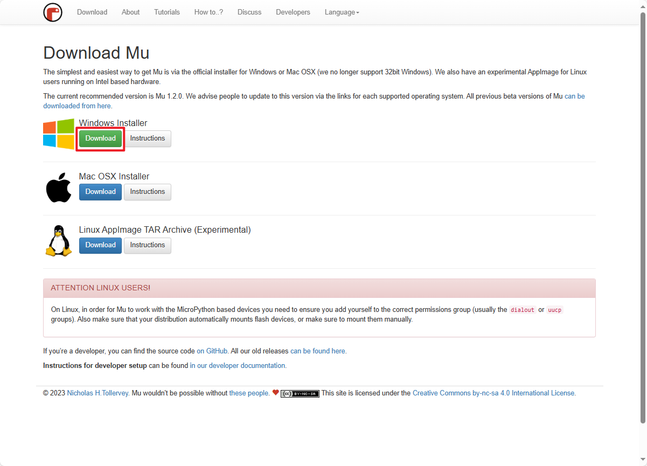Download the Windows Installer

point(101,138)
